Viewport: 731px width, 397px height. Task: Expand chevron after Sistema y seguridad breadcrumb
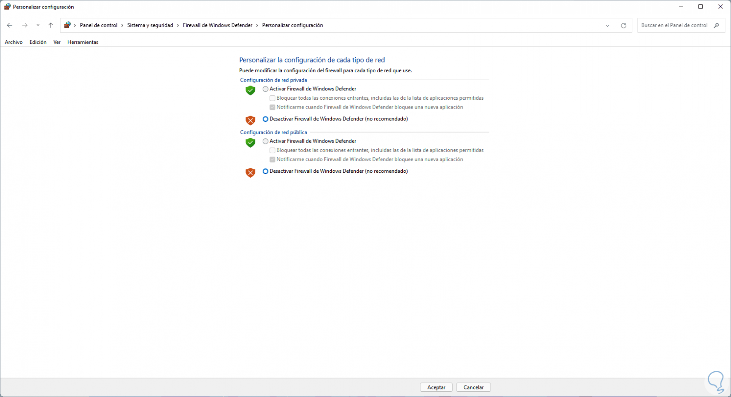(178, 25)
